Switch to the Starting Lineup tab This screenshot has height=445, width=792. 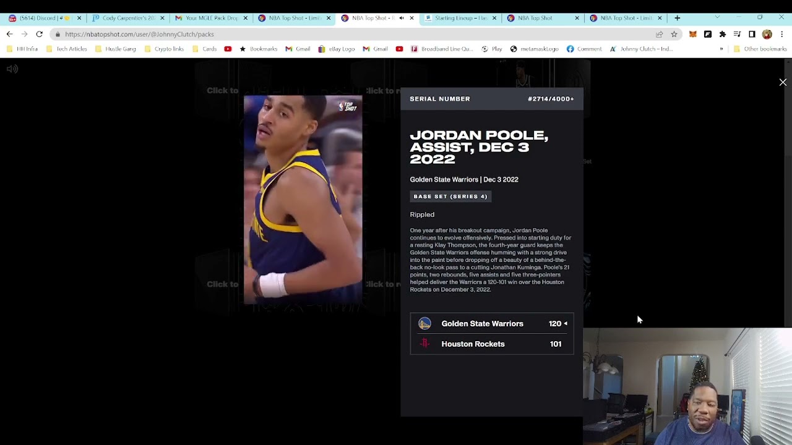pos(459,18)
